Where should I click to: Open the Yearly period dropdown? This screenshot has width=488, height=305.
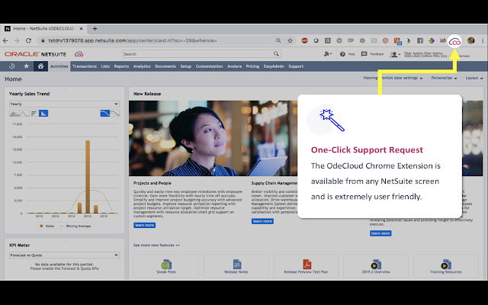(64, 104)
